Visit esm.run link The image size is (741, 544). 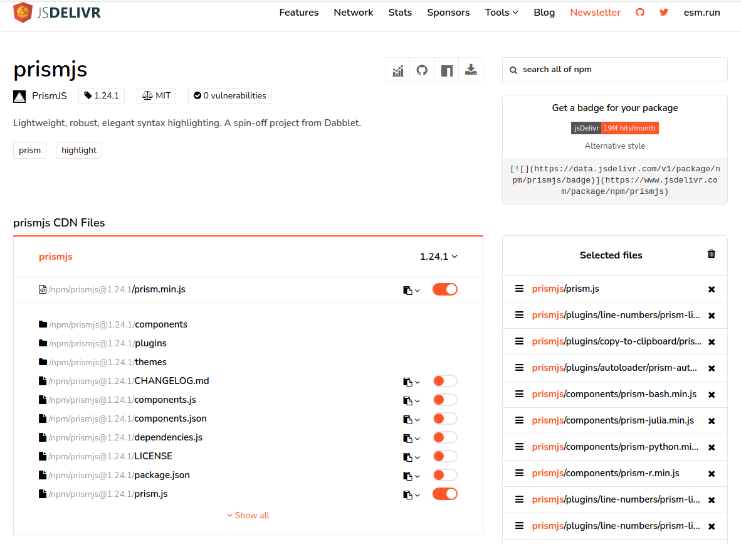click(x=702, y=13)
